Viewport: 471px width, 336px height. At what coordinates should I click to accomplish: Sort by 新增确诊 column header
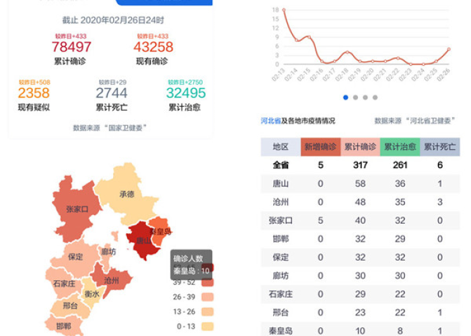coord(320,146)
